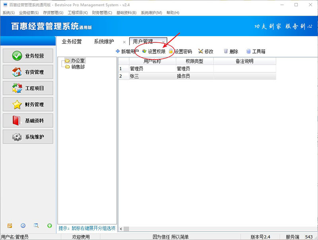Open 系统维护 gear sidebar button
Viewport: 318px width, 240px height.
point(28,137)
